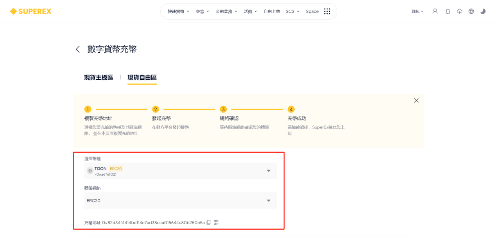Click the 數字貨幣充幣 page heading
Screen dimensions: 496x250
112,49
